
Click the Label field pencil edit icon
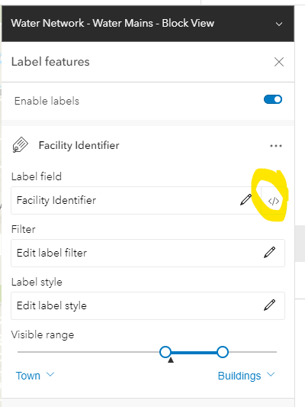pos(246,200)
